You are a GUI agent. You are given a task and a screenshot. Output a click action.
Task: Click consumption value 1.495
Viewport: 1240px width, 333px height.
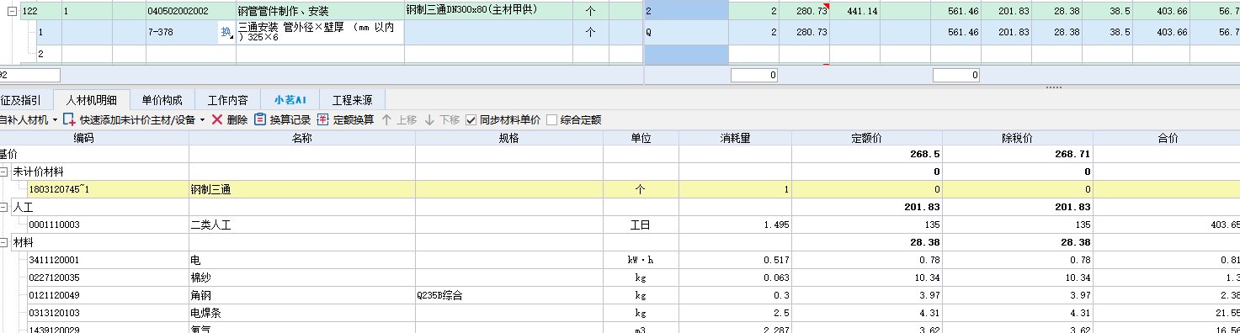(735, 225)
